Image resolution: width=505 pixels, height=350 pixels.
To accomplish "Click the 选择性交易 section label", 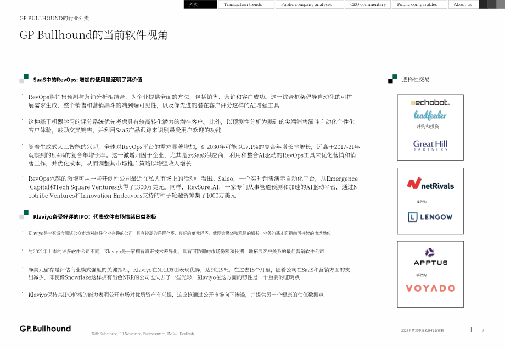I will (416, 79).
